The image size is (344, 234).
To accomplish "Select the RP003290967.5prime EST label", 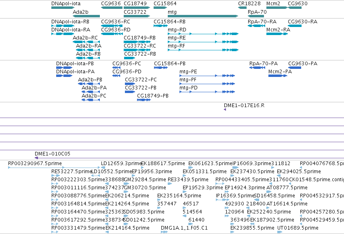I will [35, 164].
